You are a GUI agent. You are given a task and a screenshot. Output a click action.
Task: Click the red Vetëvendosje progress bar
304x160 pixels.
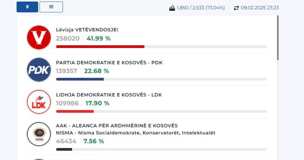[100, 46]
